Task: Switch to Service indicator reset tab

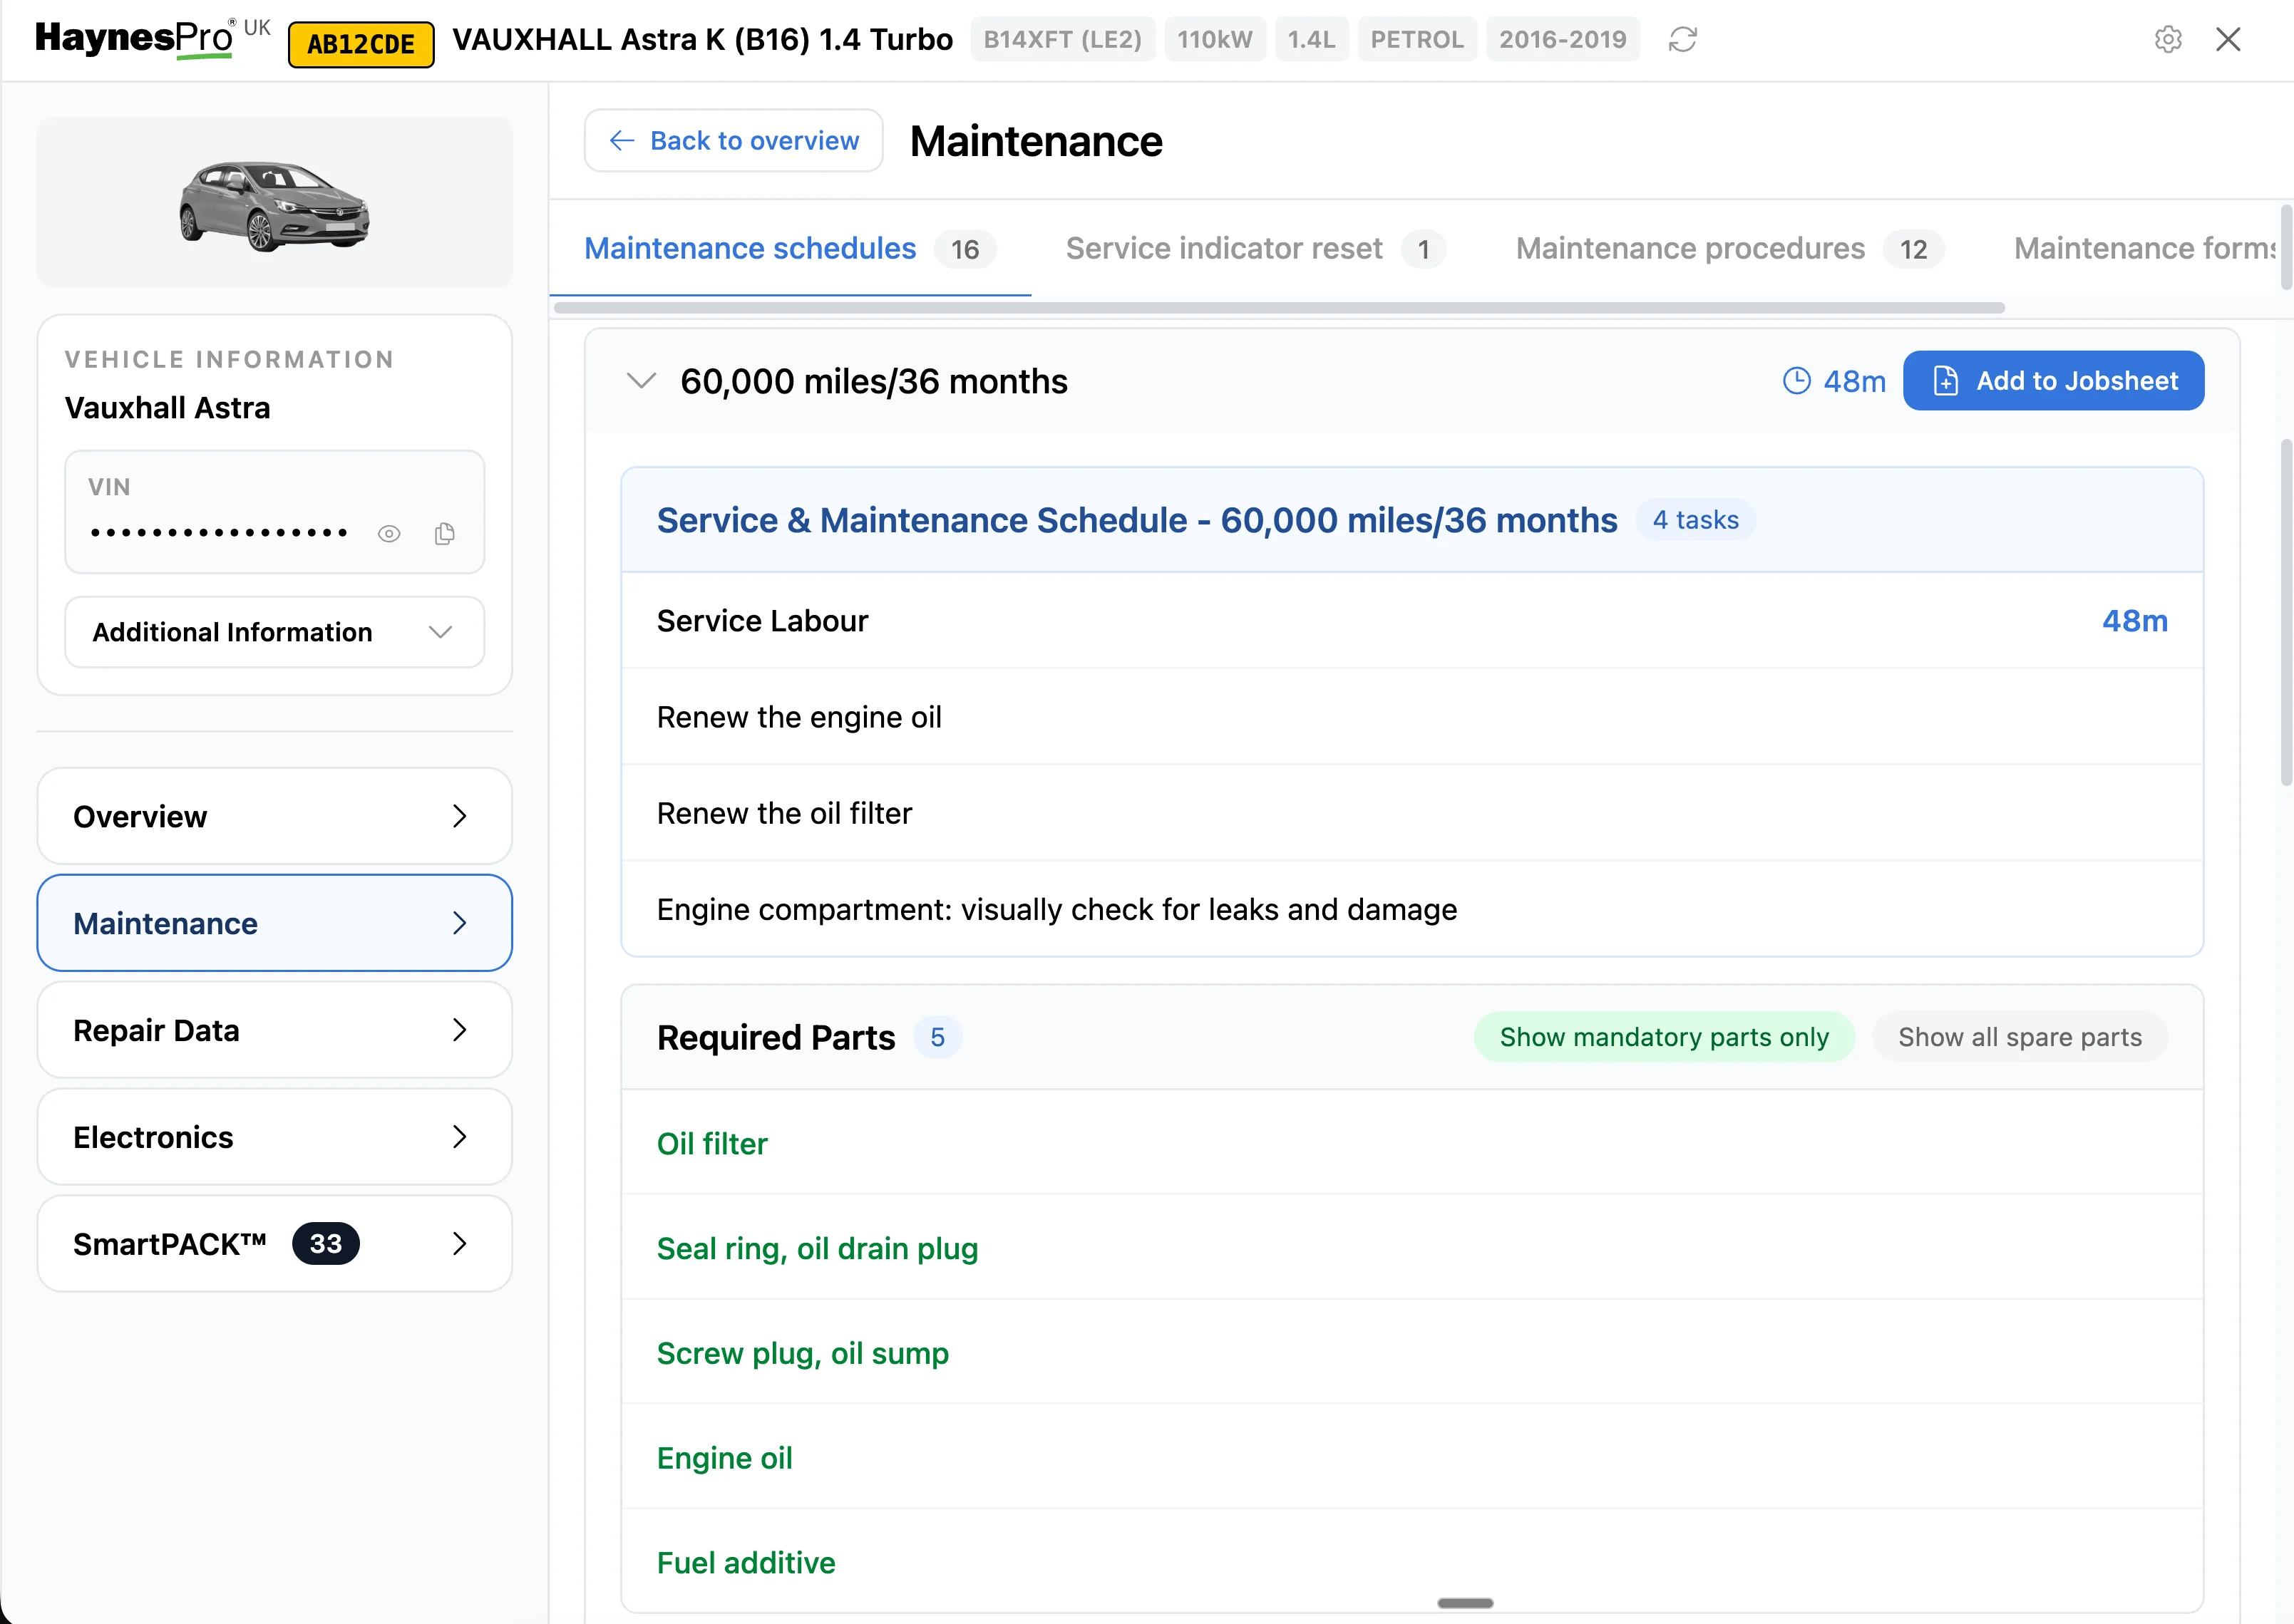Action: [1225, 248]
